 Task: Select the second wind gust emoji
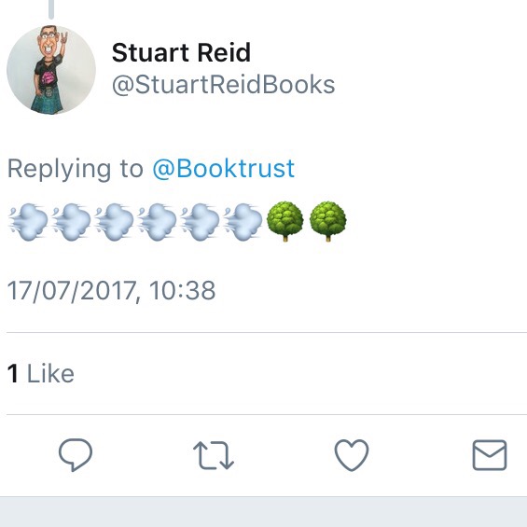point(71,222)
